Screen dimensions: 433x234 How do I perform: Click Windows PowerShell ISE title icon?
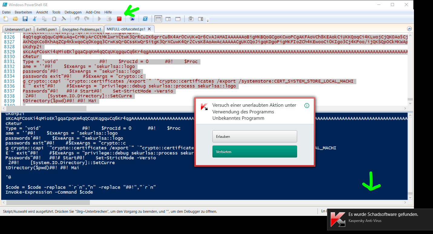(x=5, y=5)
